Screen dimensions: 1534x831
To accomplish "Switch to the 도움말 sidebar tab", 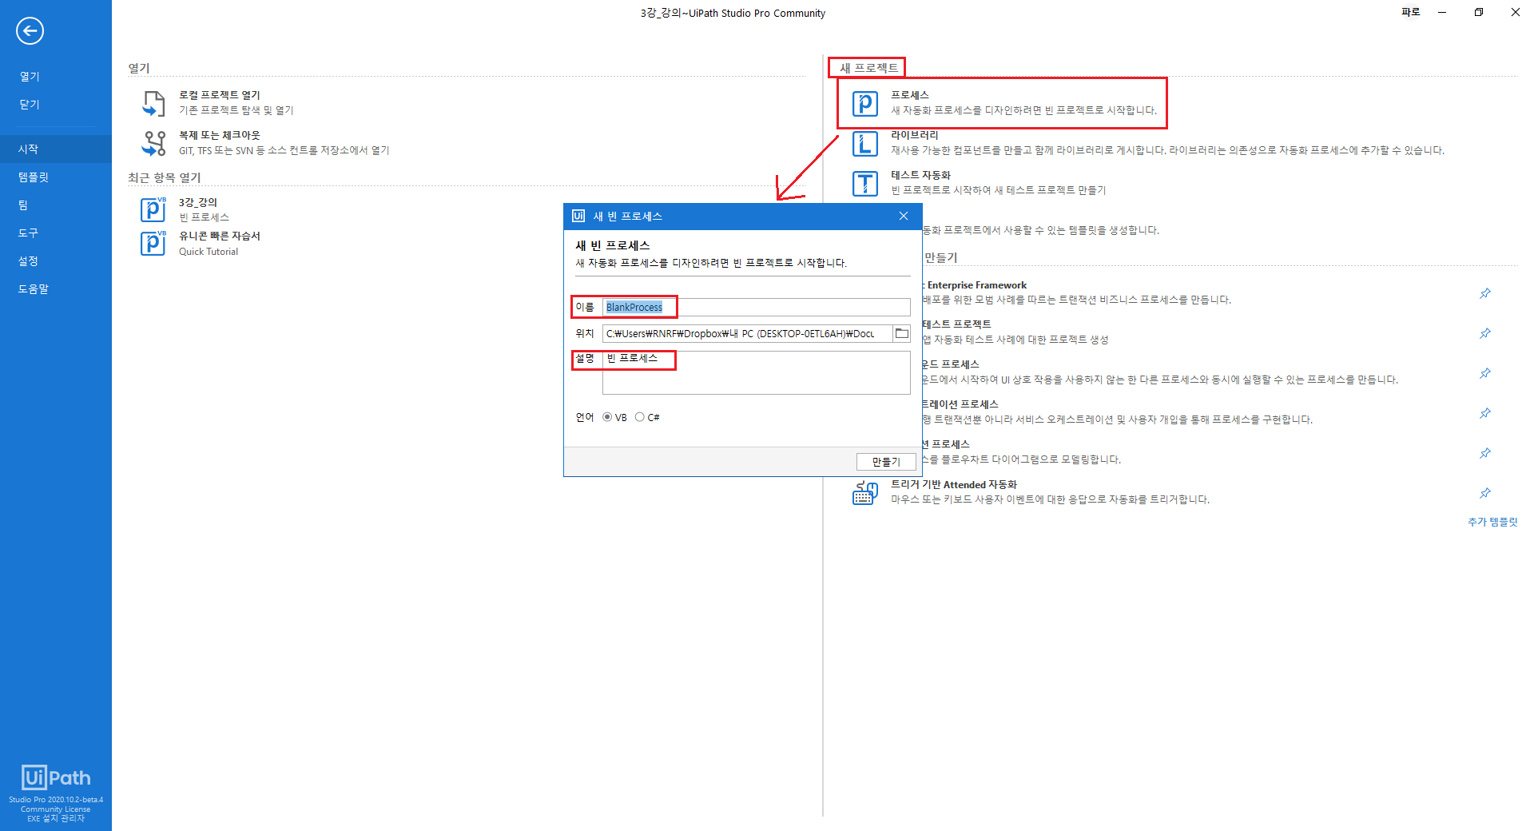I will click(x=34, y=289).
